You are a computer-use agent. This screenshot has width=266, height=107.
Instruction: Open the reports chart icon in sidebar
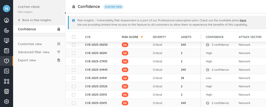tap(7, 71)
